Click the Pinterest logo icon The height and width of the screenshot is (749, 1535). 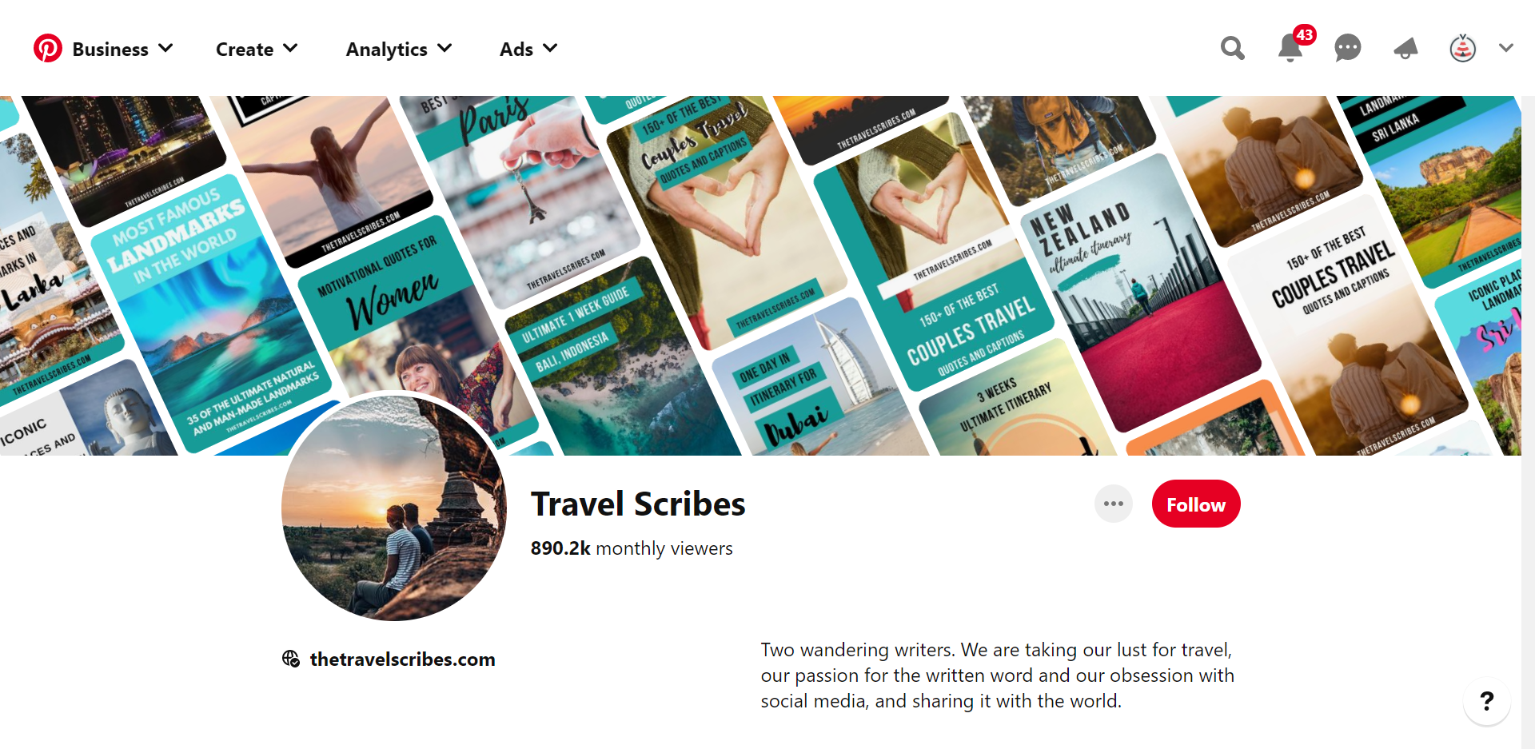(47, 49)
